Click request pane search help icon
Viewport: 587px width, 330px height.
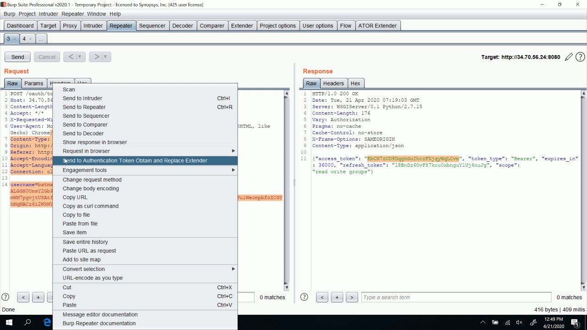pos(6,297)
